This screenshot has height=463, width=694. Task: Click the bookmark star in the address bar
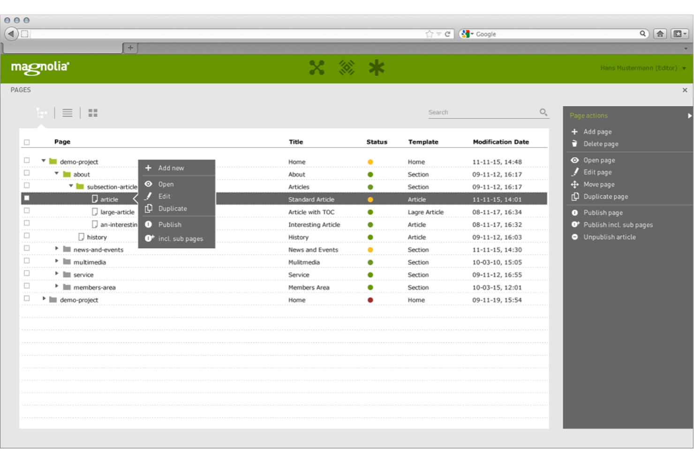coord(430,34)
